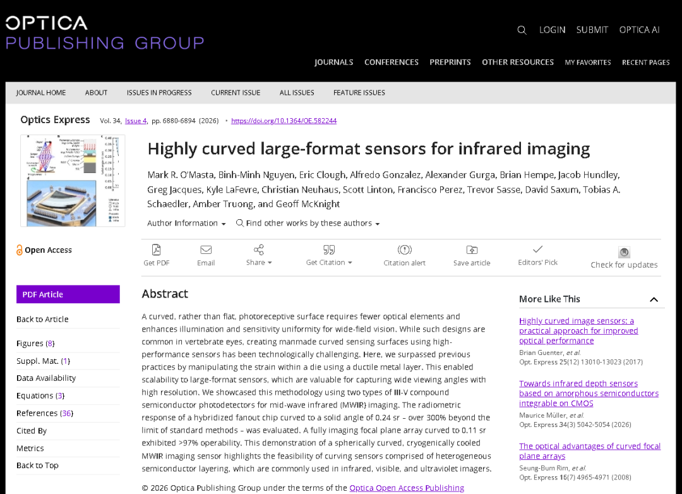Click the Open Access lock icon
The width and height of the screenshot is (682, 494).
click(x=20, y=250)
